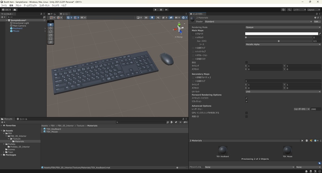
Task: Toggle hidden packages count icon
Action: 186,122
